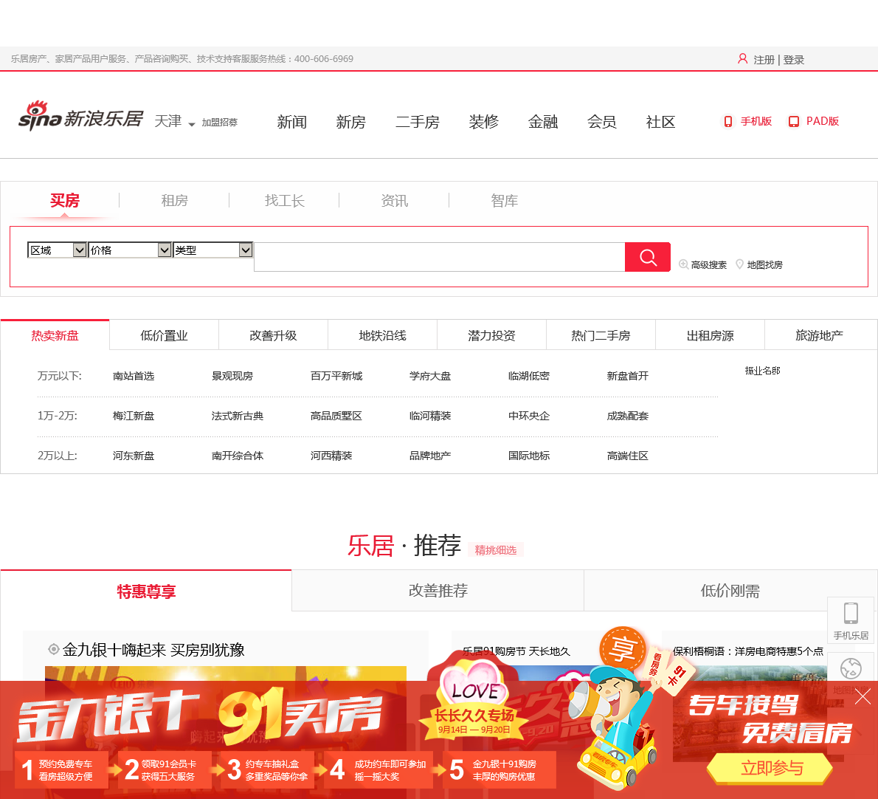Click the 加盟招募 link
Image resolution: width=878 pixels, height=799 pixels.
coord(220,122)
